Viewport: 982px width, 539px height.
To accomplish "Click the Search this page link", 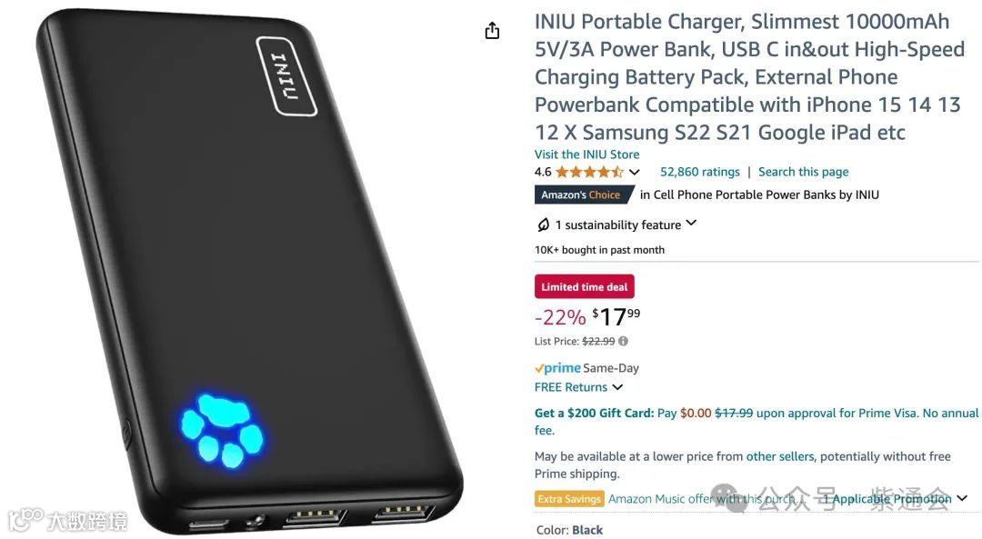I will point(804,172).
